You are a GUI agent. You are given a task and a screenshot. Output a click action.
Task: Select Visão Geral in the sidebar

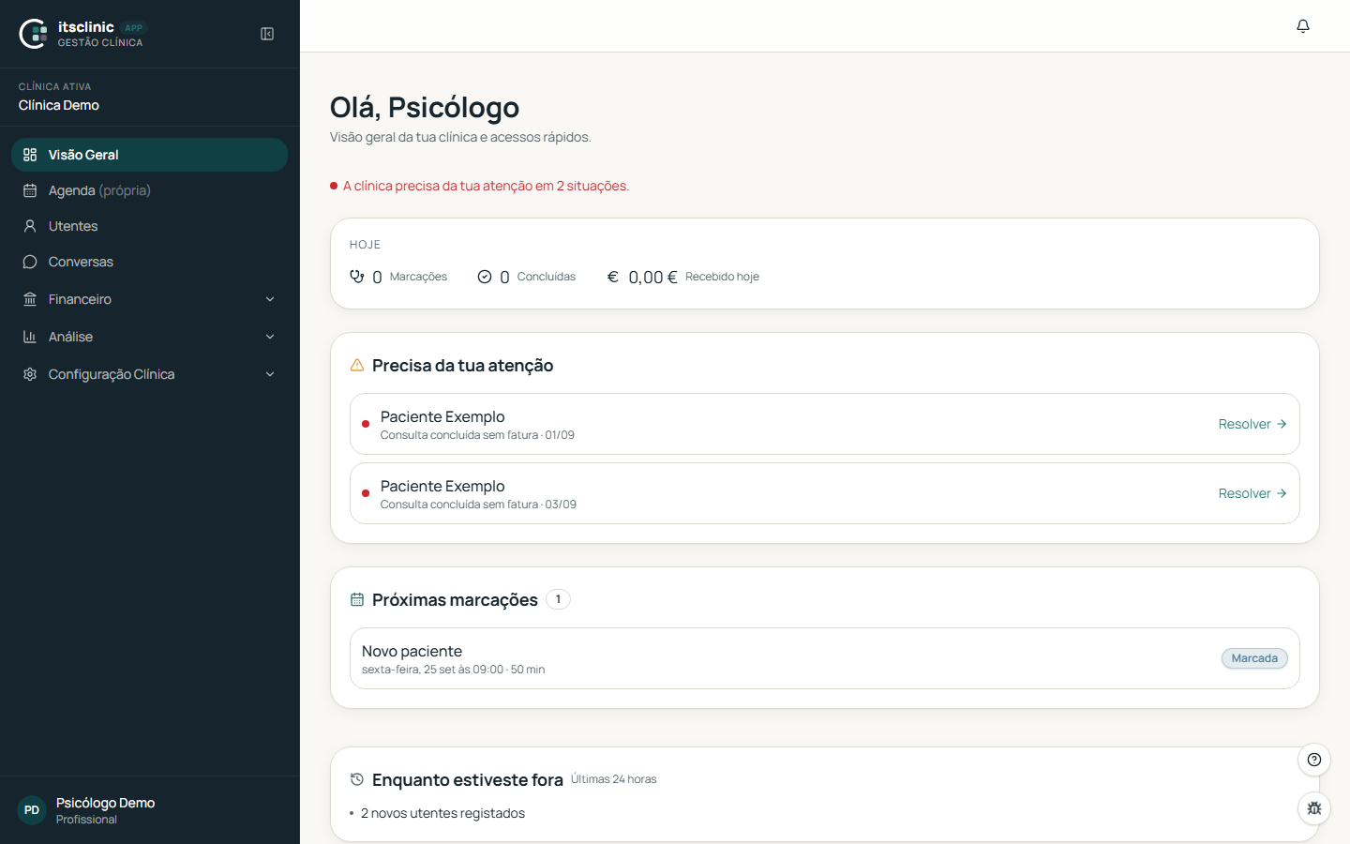[150, 155]
